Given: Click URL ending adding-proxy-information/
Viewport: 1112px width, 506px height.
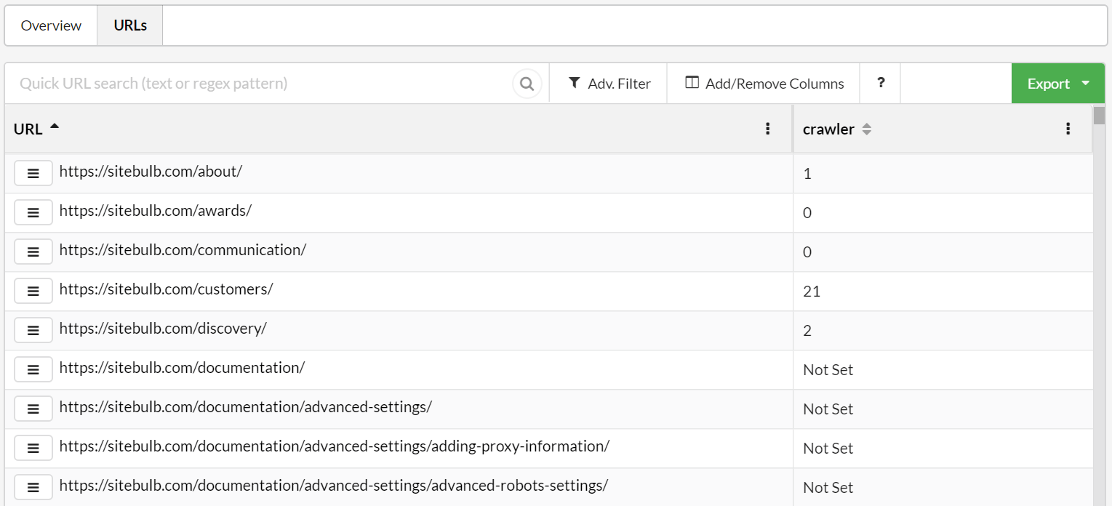Looking at the screenshot, I should tap(335, 446).
